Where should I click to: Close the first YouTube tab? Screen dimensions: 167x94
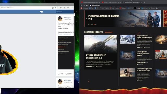click(x=100, y=2)
